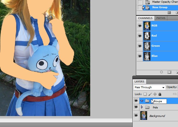Select the Green channel name
178x127 pixels.
coord(156,46)
